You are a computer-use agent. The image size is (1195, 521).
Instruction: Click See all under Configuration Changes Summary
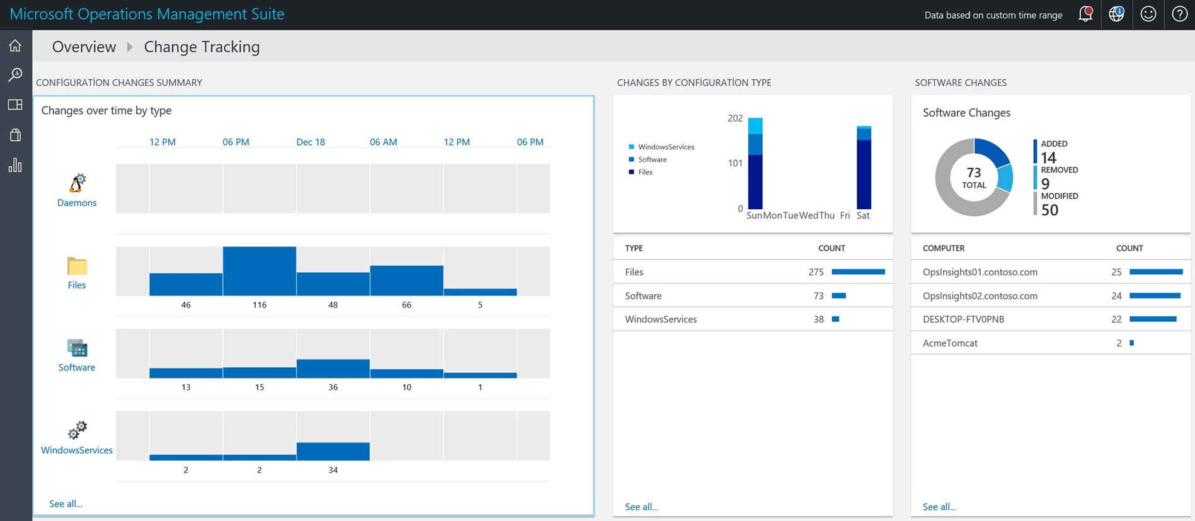66,504
